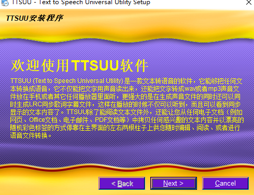Go back using the Back button
254x195 pixels.
(x=122, y=184)
